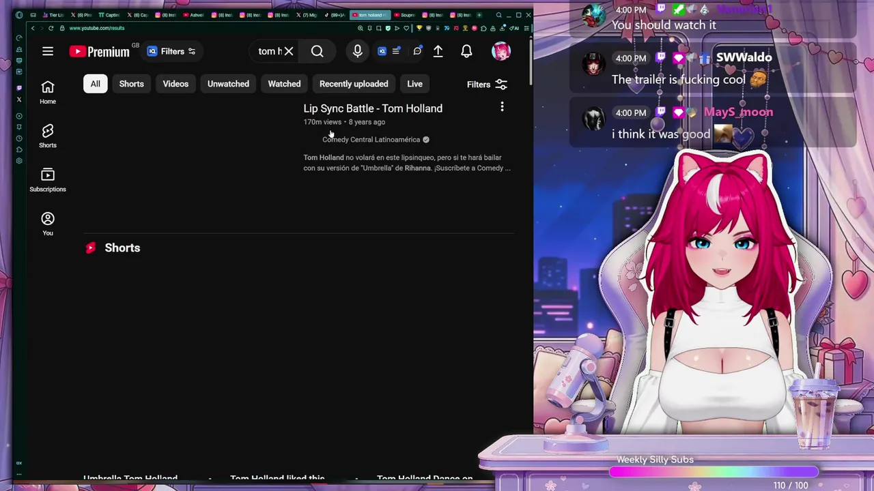Start voice search with microphone icon
Screen dimensions: 874x491
point(357,51)
